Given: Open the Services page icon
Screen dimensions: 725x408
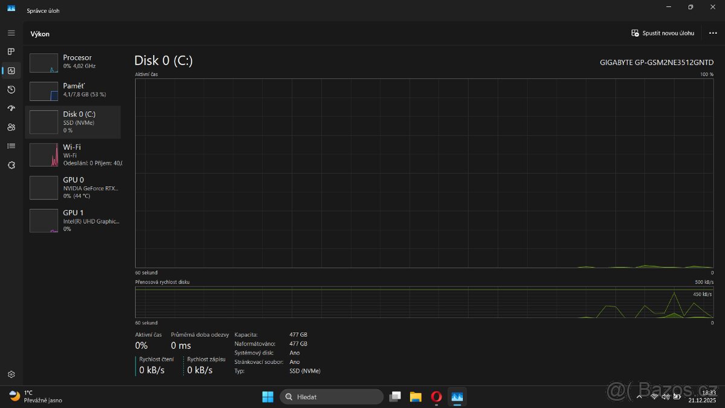Looking at the screenshot, I should coord(11,165).
